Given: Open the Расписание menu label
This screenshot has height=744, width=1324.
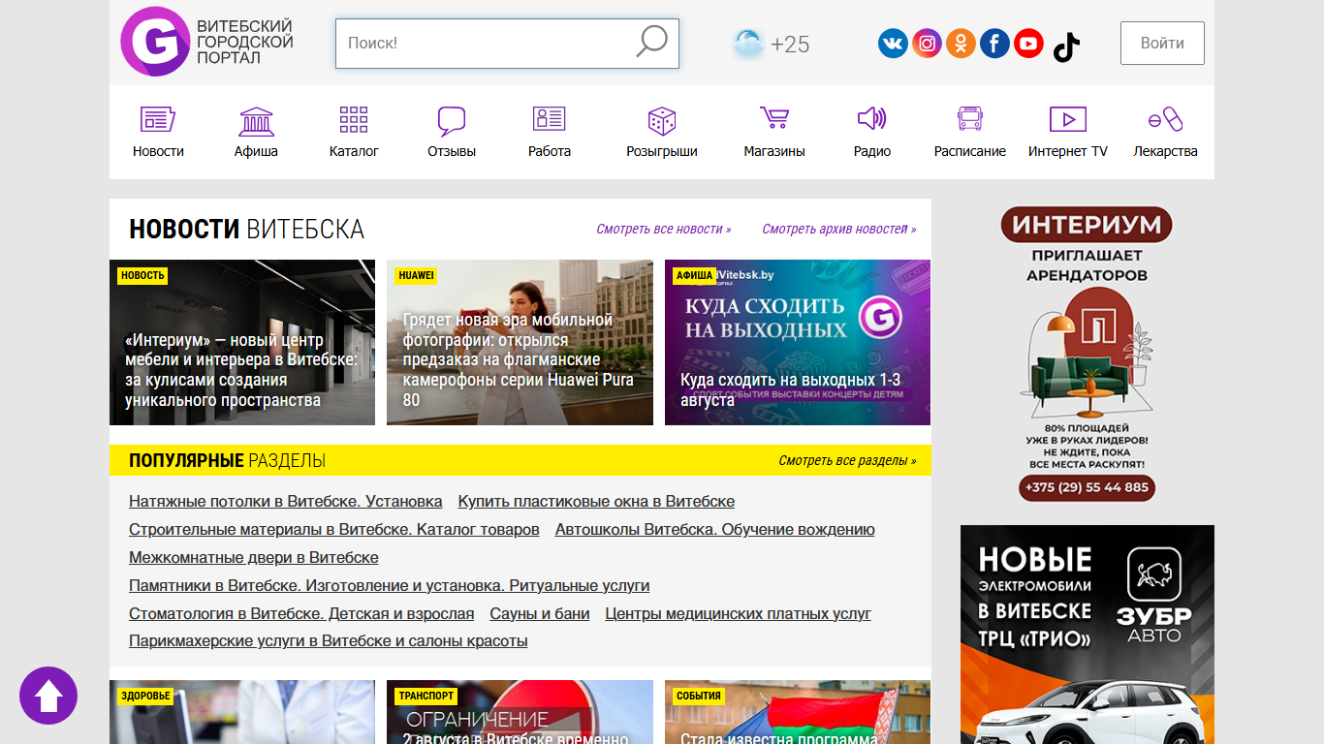Looking at the screenshot, I should pyautogui.click(x=970, y=151).
